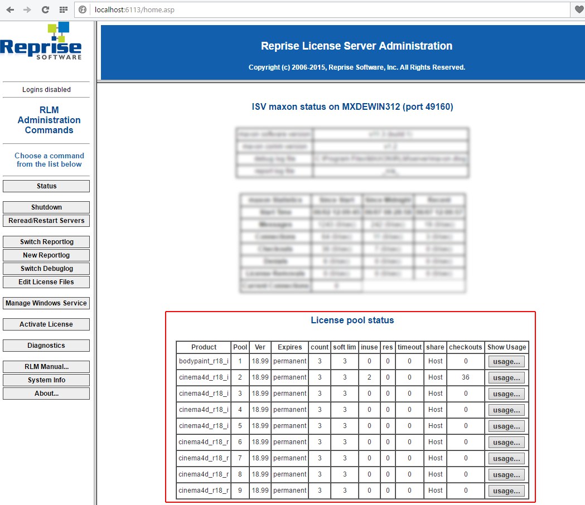Click the Reprise Software logo
The height and width of the screenshot is (505, 585).
41,42
